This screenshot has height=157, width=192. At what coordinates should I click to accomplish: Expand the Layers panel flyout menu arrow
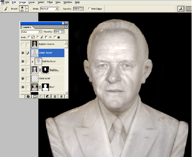pos(66,27)
